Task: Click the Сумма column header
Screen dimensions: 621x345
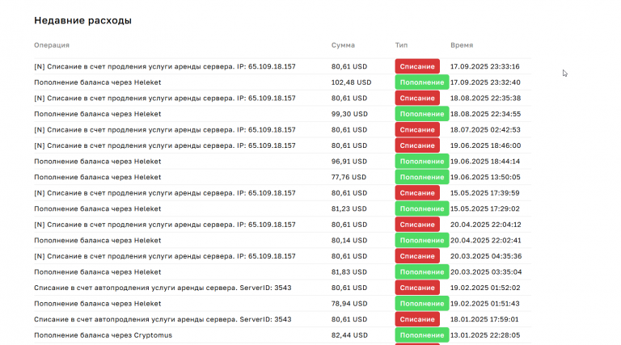Action: click(x=343, y=45)
